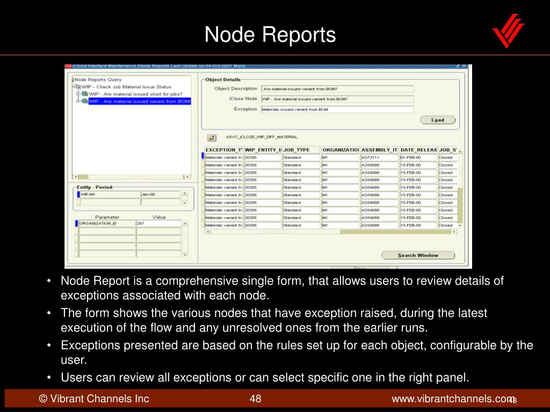This screenshot has height=412, width=550.
Task: Close the iClose Interface Maintenance window
Action: 464,66
